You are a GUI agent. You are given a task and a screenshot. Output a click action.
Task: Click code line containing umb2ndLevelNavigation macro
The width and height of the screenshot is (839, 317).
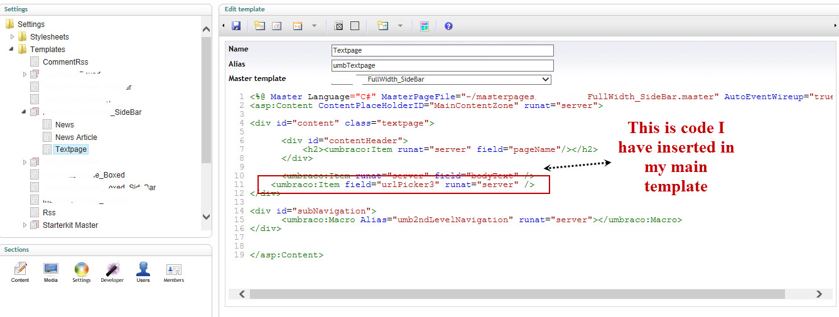tap(482, 220)
